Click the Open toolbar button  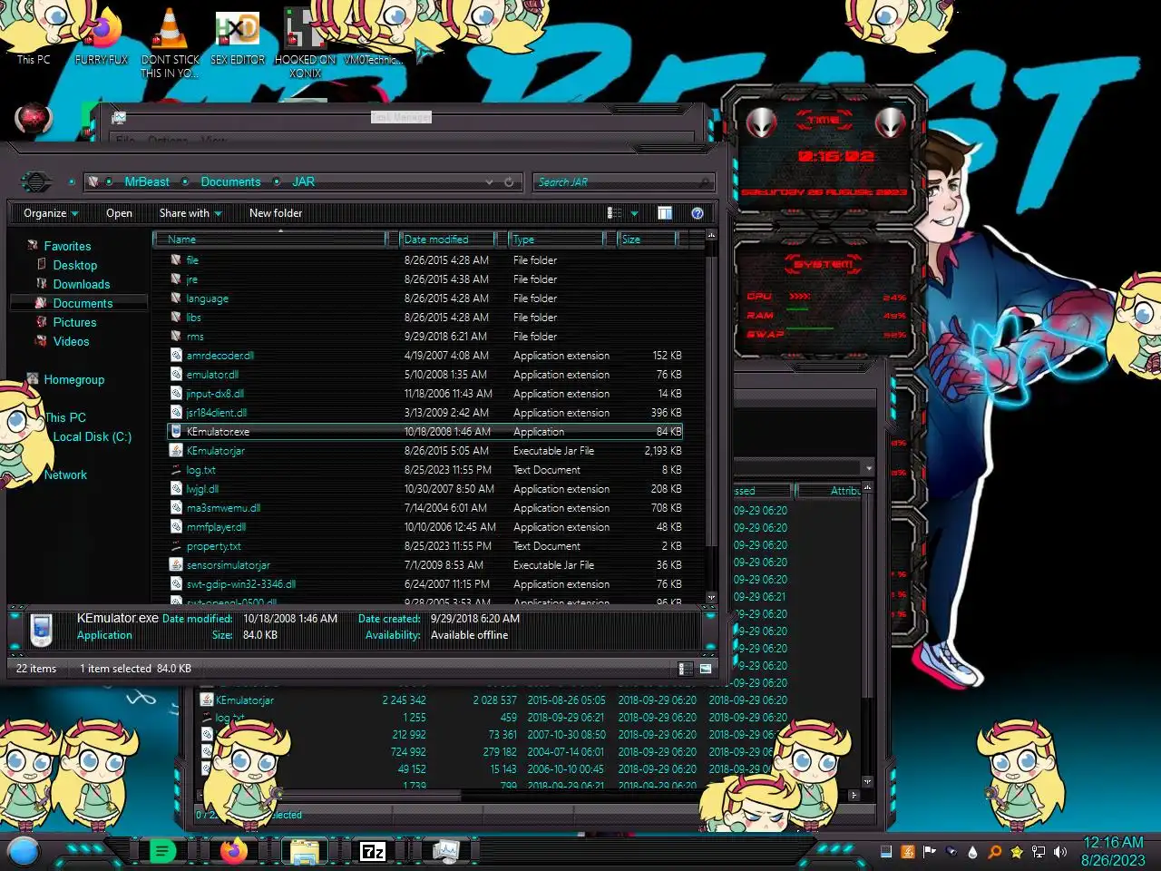pyautogui.click(x=119, y=213)
